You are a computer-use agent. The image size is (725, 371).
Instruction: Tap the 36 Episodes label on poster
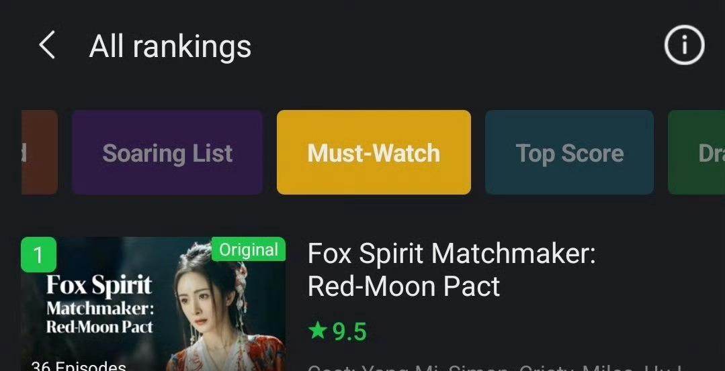[79, 366]
